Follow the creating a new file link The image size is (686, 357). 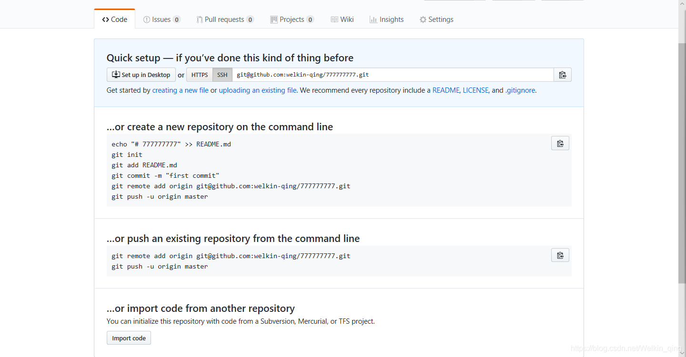click(x=180, y=90)
